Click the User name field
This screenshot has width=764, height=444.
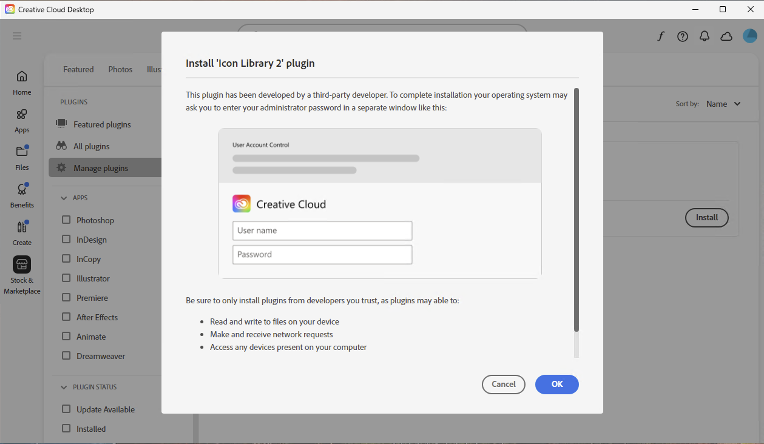322,230
